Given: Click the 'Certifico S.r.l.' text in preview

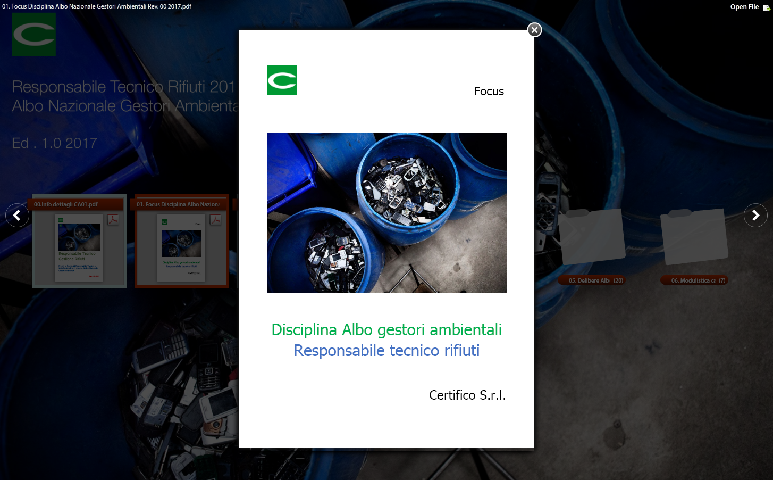Looking at the screenshot, I should 467,395.
